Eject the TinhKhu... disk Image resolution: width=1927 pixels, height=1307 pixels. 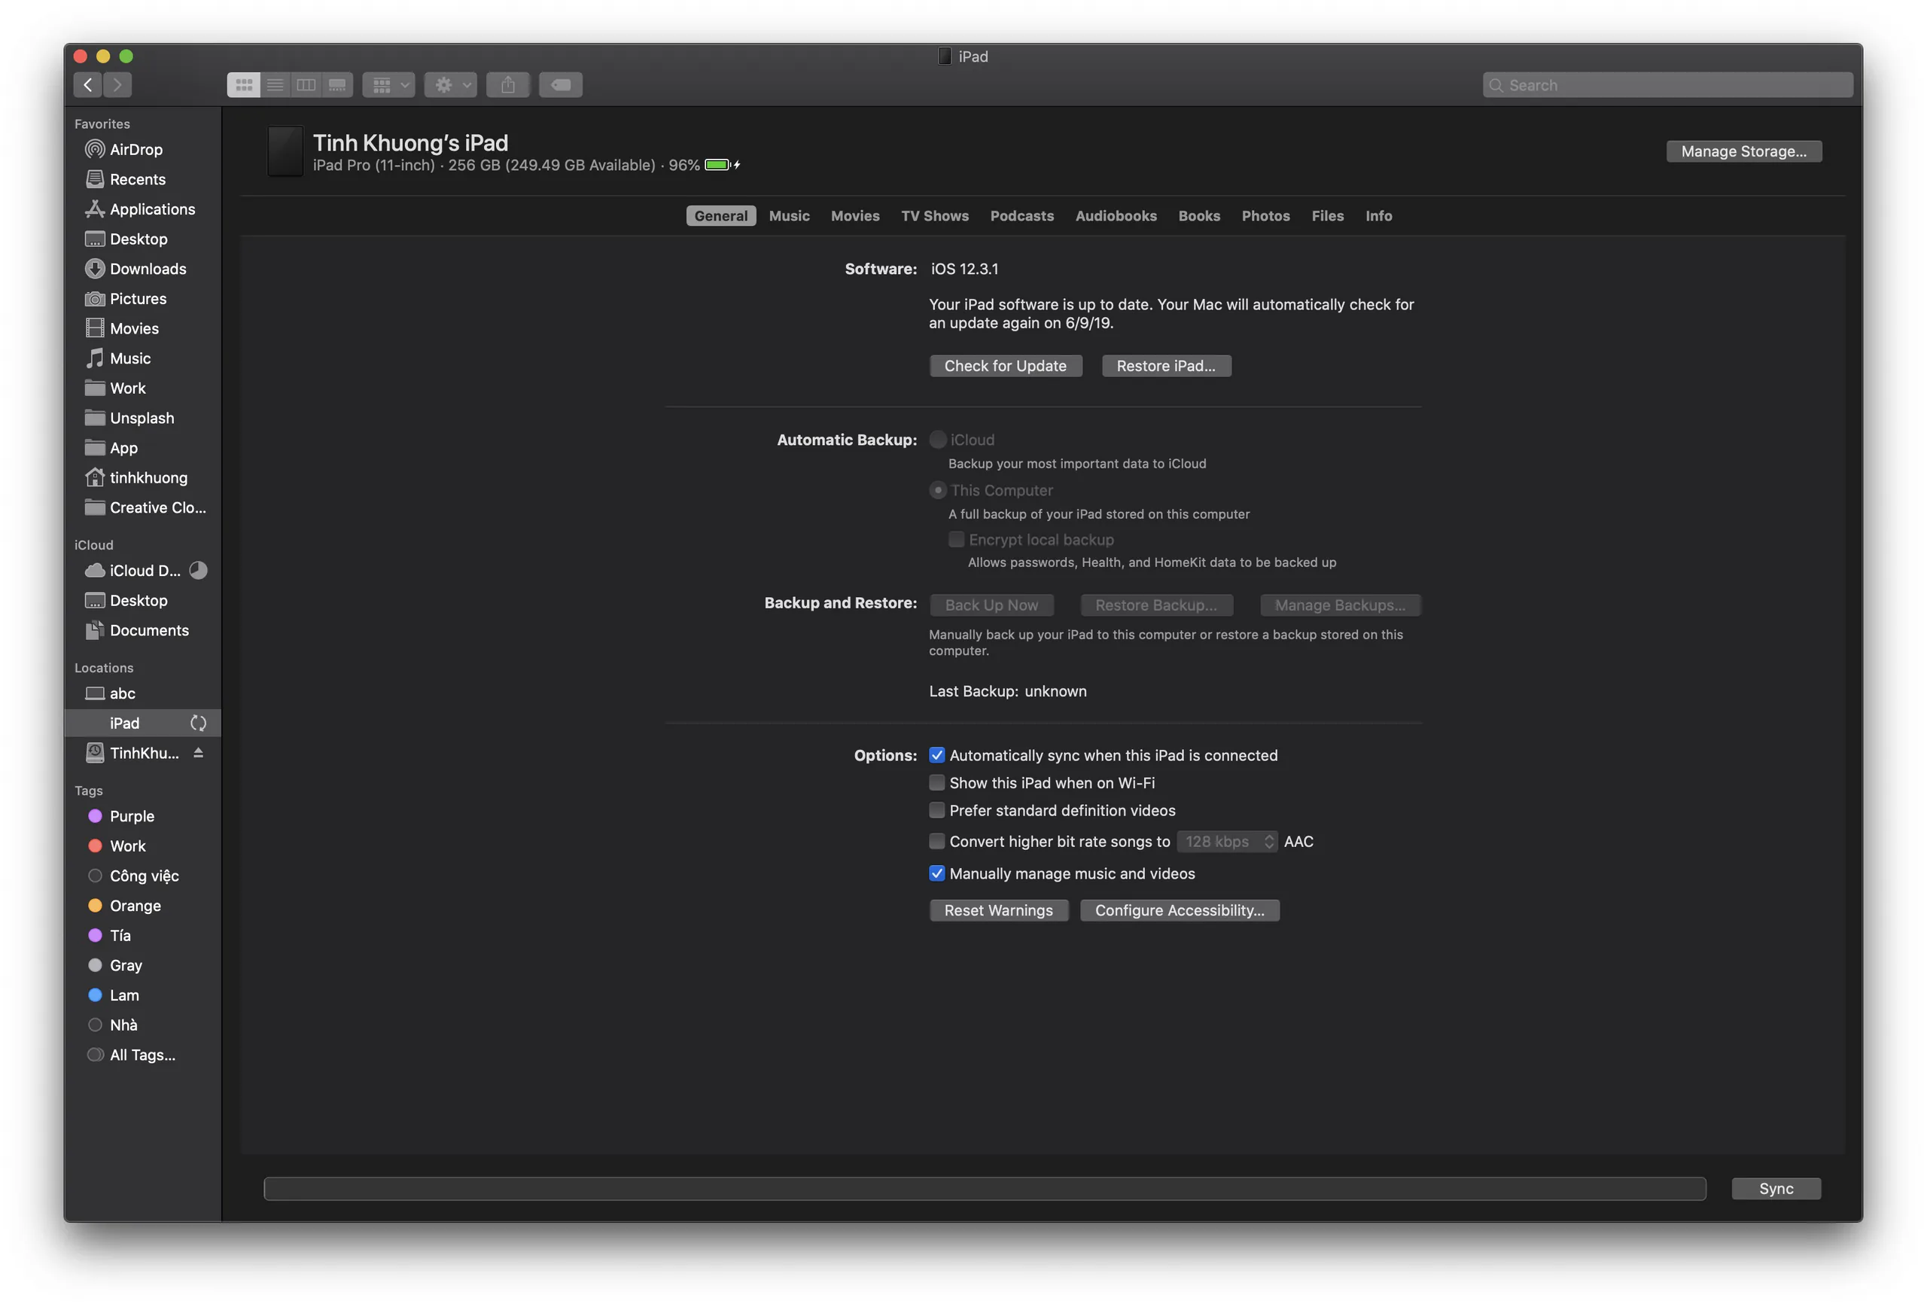pos(198,753)
